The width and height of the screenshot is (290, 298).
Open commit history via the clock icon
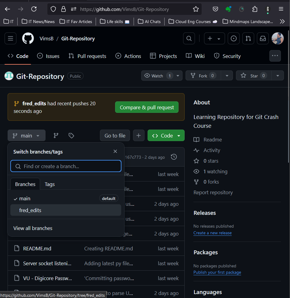(x=174, y=157)
